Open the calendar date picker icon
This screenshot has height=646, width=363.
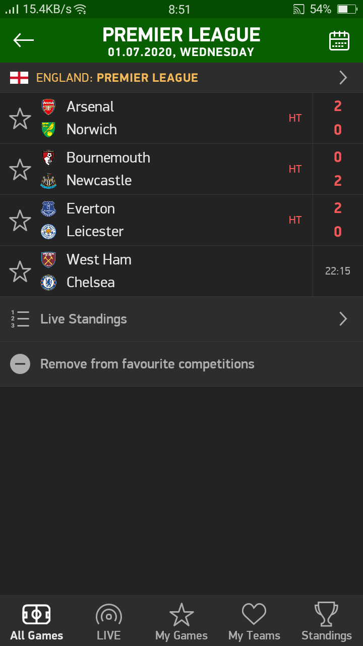point(339,40)
